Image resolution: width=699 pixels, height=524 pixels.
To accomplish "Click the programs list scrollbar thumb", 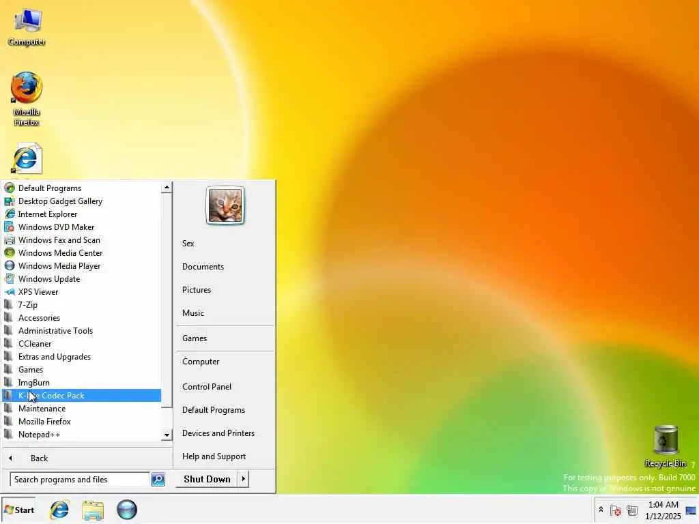I will 167,300.
